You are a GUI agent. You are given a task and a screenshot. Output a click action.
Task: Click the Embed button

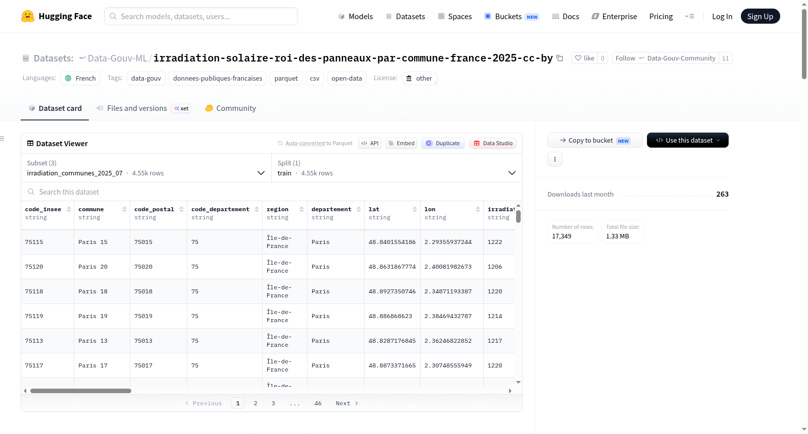pos(401,143)
